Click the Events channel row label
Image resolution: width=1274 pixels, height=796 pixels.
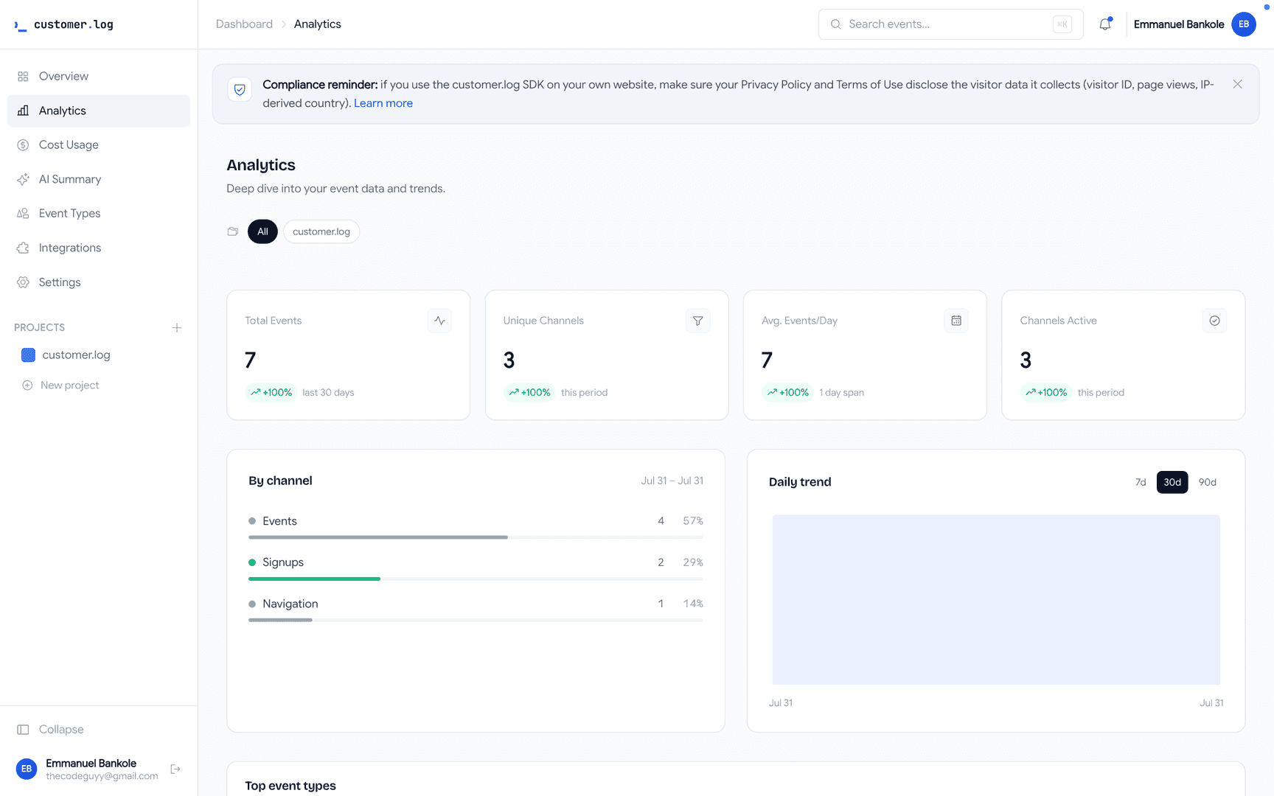tap(279, 521)
